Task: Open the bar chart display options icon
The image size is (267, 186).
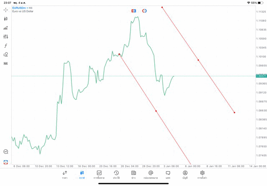Action: [6, 28]
